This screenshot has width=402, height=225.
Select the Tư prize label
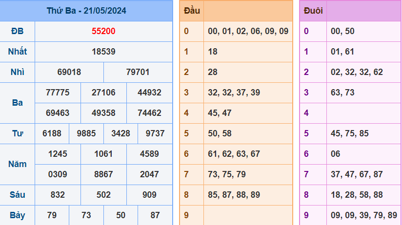pyautogui.click(x=18, y=133)
